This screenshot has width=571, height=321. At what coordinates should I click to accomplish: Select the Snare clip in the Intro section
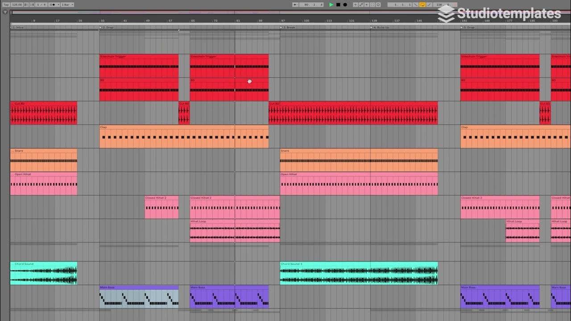click(x=44, y=160)
